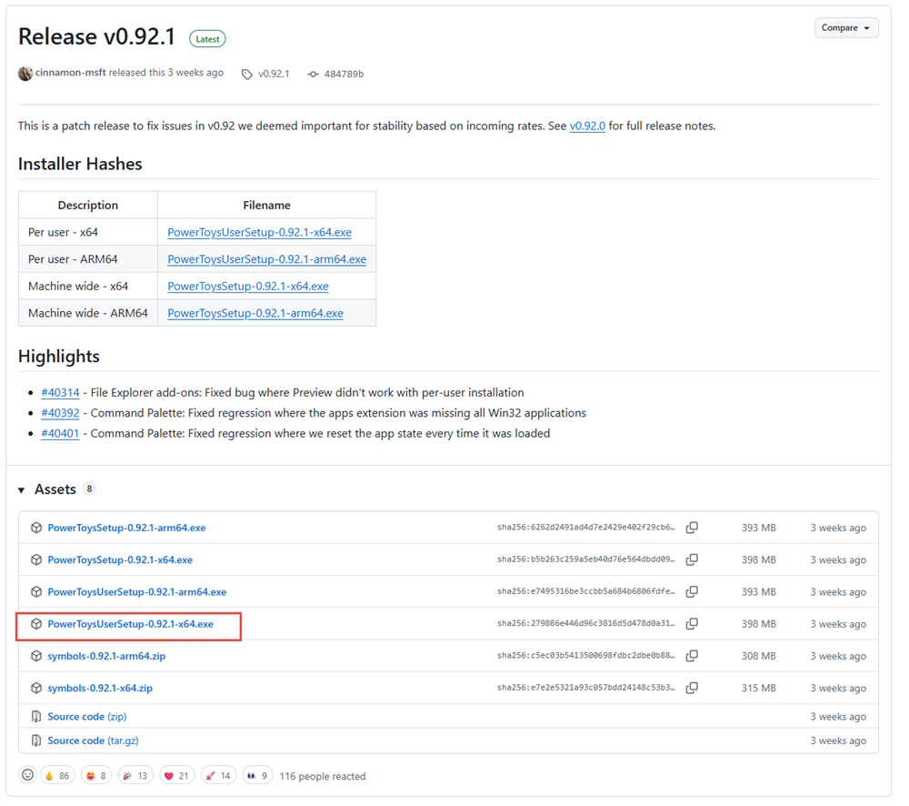Open the add reaction smiley picker
The image size is (909, 806).
pyautogui.click(x=27, y=775)
